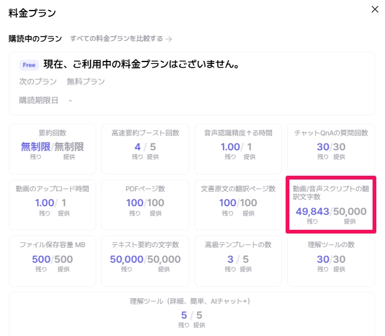Click the テキスト要約の文字数 card
This screenshot has width=385, height=336.
pyautogui.click(x=145, y=260)
